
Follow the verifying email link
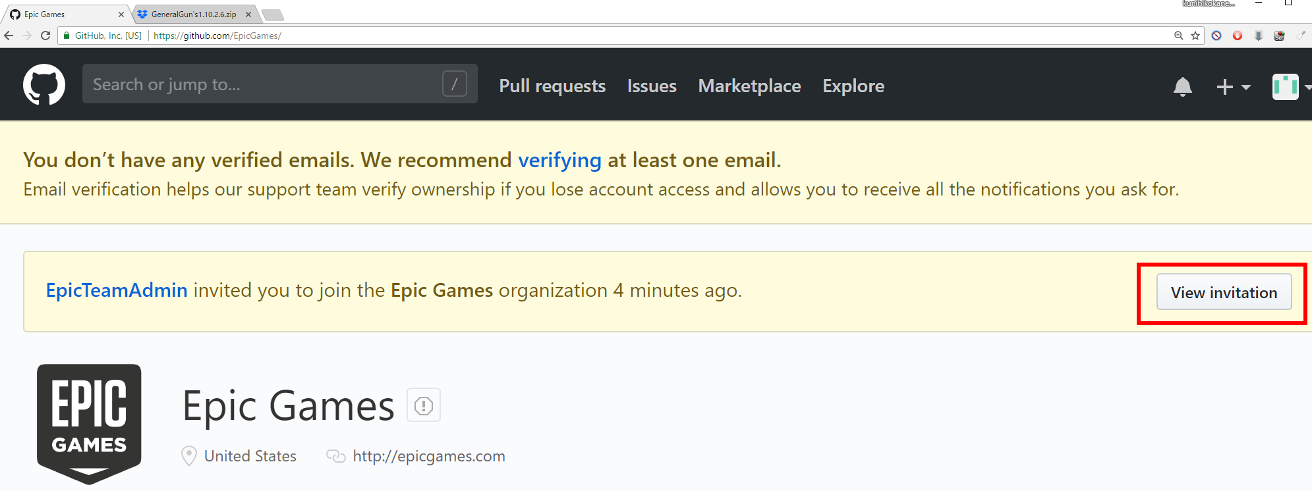point(559,160)
